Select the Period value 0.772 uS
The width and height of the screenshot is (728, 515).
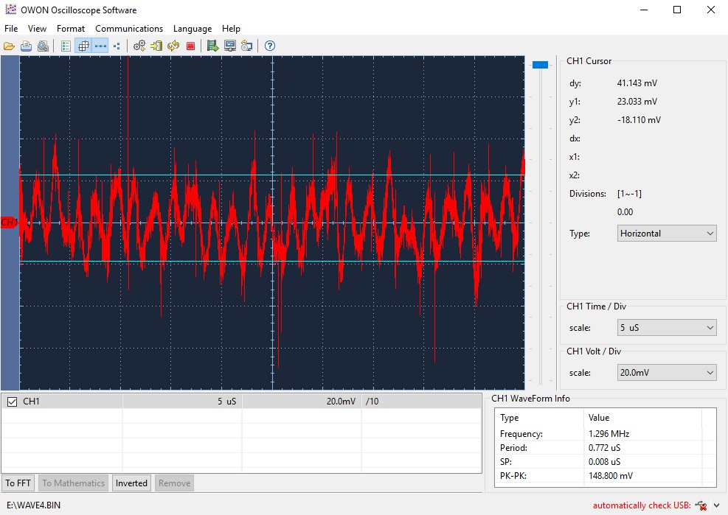pyautogui.click(x=604, y=448)
